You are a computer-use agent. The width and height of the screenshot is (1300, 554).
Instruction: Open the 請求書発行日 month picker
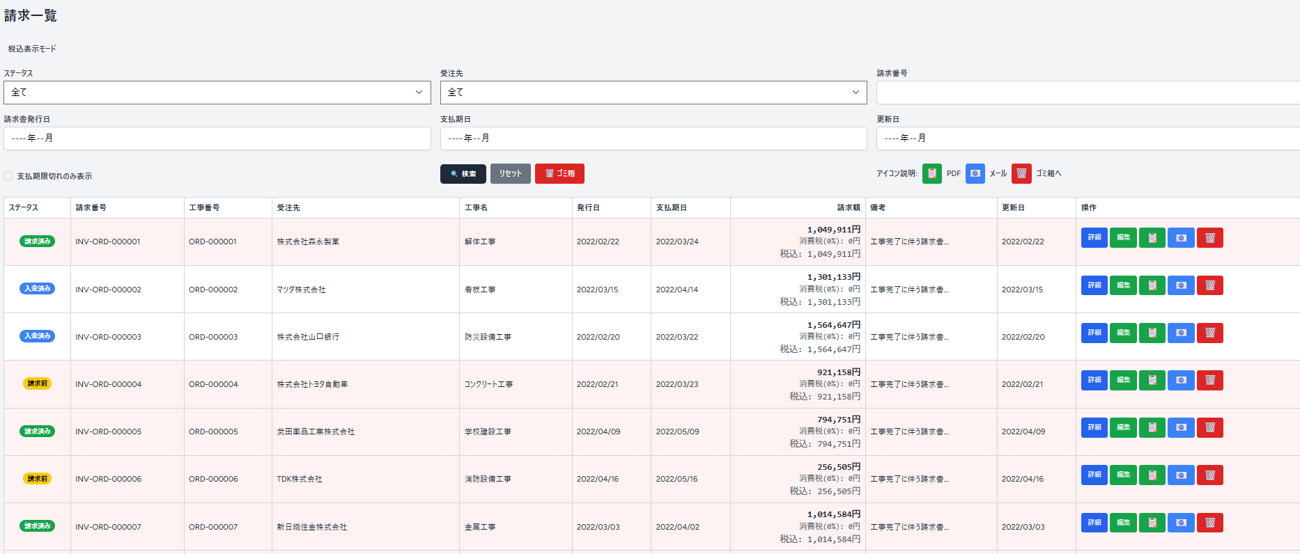(x=217, y=138)
